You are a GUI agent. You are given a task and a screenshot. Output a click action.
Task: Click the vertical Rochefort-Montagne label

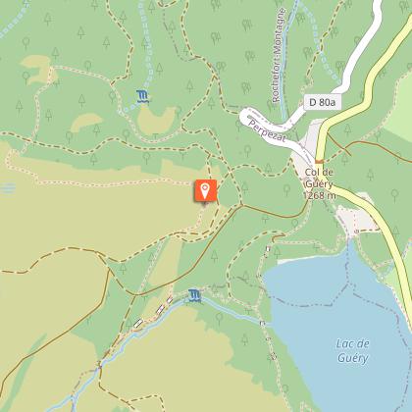[278, 55]
